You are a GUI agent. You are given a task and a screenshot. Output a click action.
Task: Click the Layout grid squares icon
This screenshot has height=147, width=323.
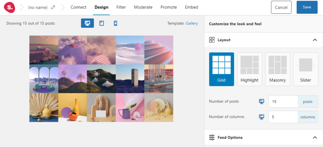pos(212,40)
